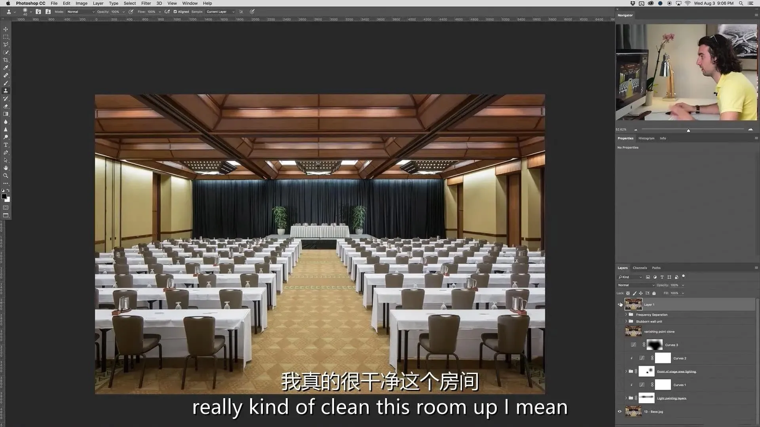Select the Crop tool
The height and width of the screenshot is (427, 760).
(6, 60)
